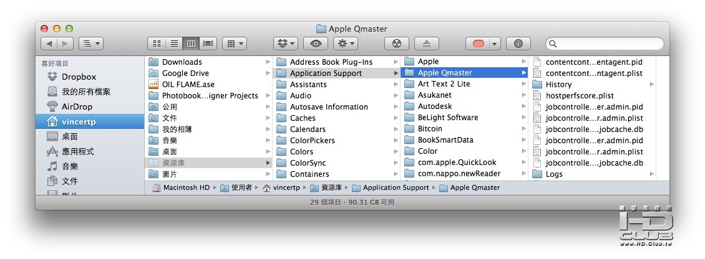Viewport: 705px width, 259px height.
Task: Select the Apple Qmaster folder in column
Action: (464, 73)
